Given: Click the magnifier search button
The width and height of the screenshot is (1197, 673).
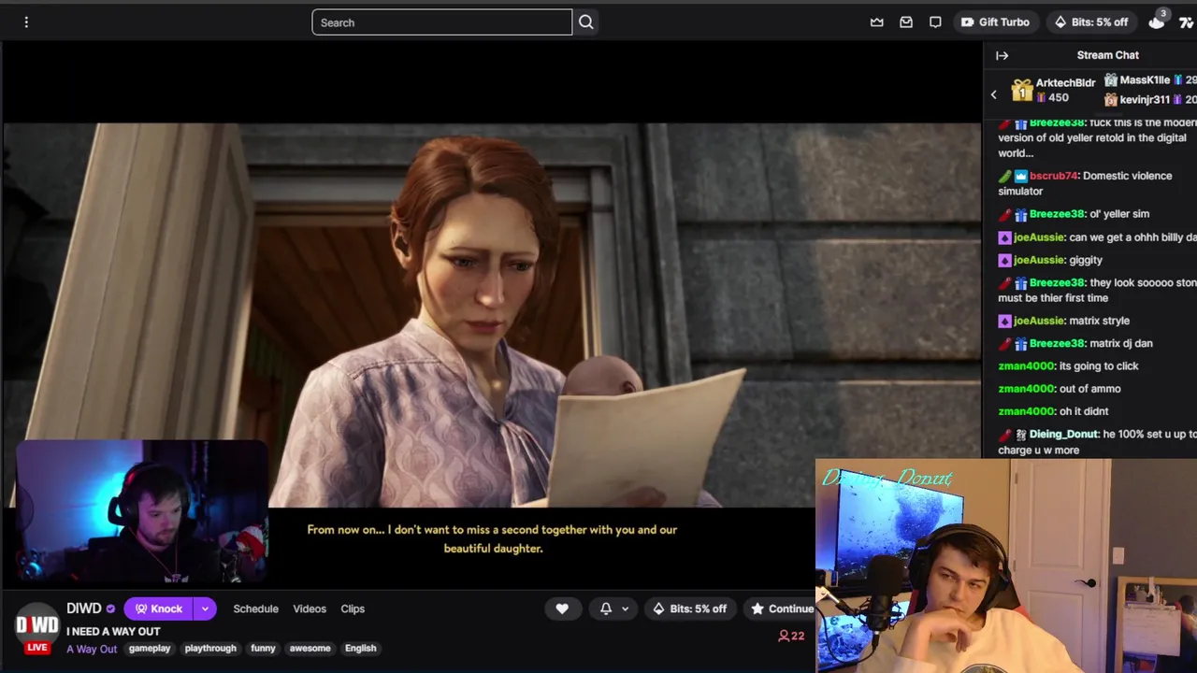Looking at the screenshot, I should coord(586,22).
